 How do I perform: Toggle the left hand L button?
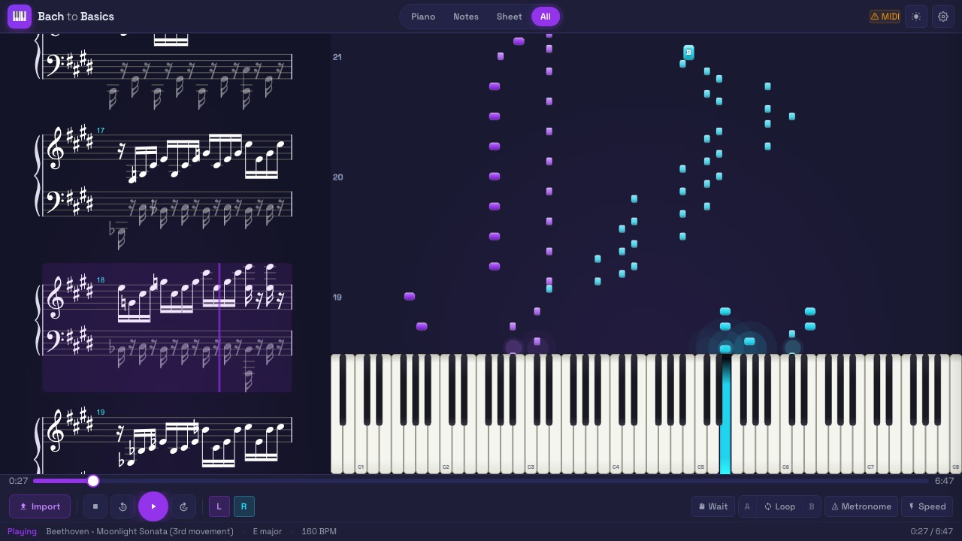pos(219,506)
